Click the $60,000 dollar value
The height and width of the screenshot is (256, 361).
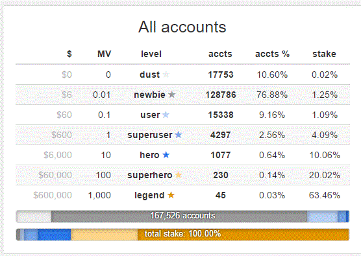[55, 175]
